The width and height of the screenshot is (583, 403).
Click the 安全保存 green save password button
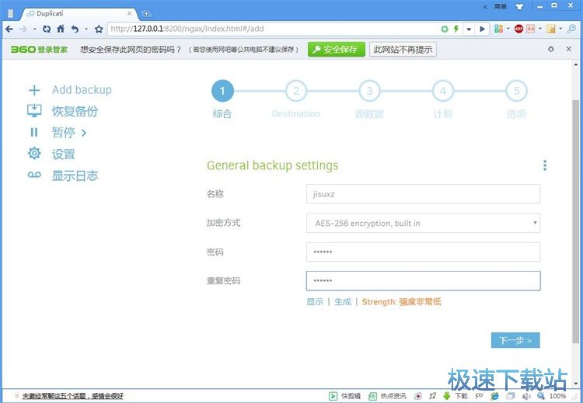[337, 50]
